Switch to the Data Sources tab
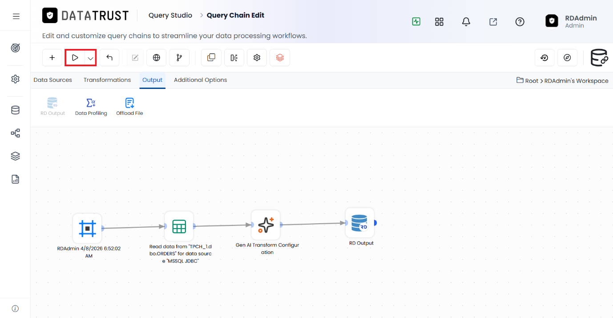 53,80
